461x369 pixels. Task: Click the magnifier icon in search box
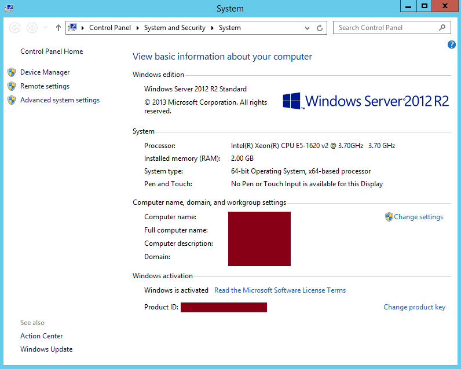pyautogui.click(x=442, y=27)
